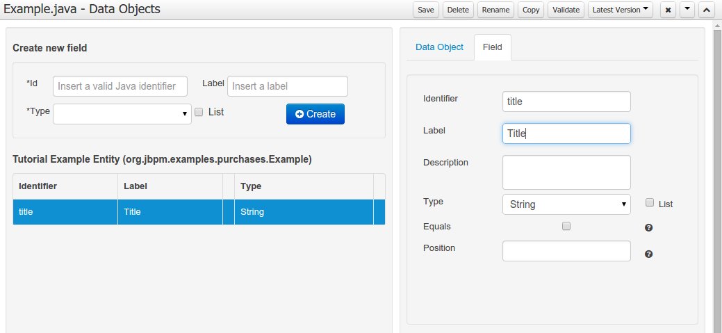Open the Type dropdown in Create new field
Viewport: 722px width, 333px height.
click(122, 114)
